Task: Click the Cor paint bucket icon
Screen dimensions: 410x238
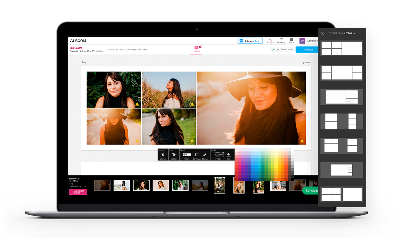Action: (229, 155)
